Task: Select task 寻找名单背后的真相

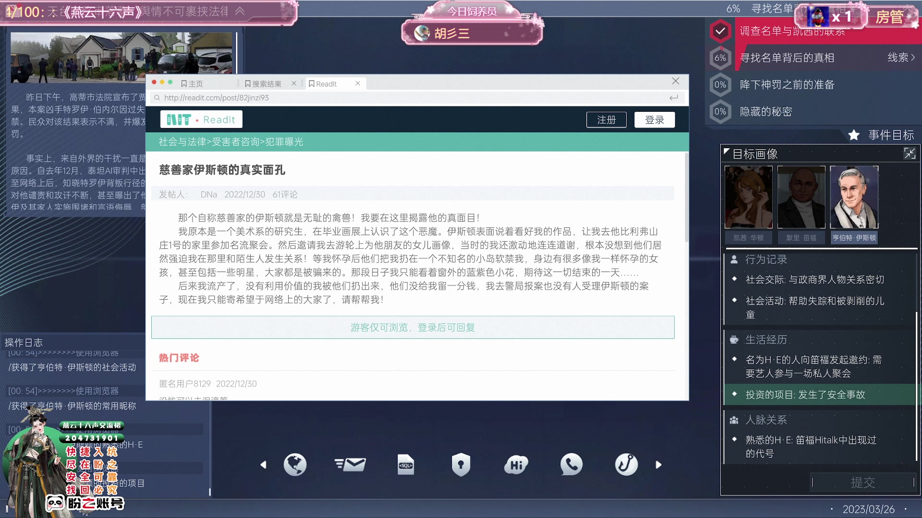Action: pos(787,58)
